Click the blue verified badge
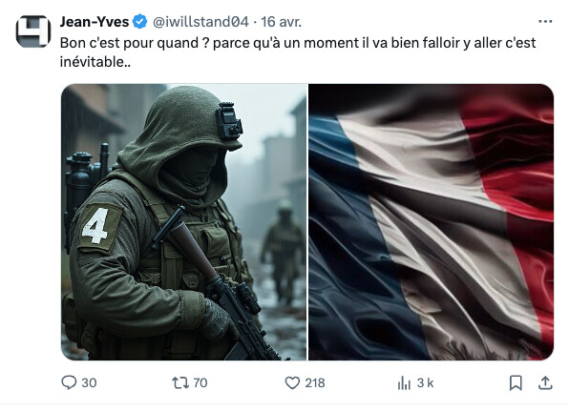Image resolution: width=569 pixels, height=412 pixels. point(139,22)
